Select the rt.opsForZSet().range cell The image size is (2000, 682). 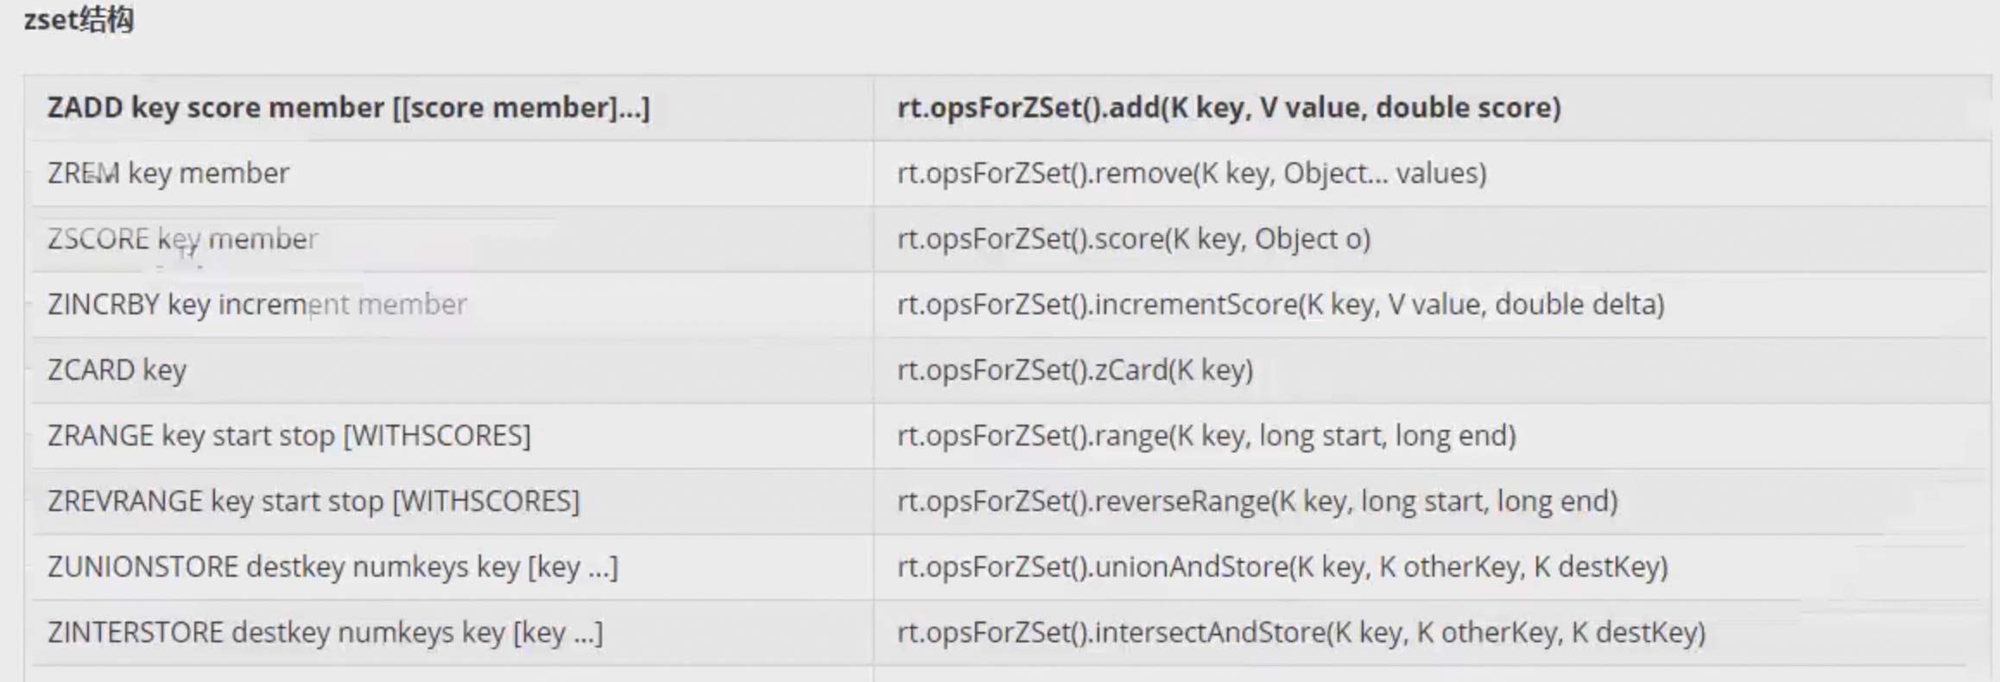coord(1206,436)
